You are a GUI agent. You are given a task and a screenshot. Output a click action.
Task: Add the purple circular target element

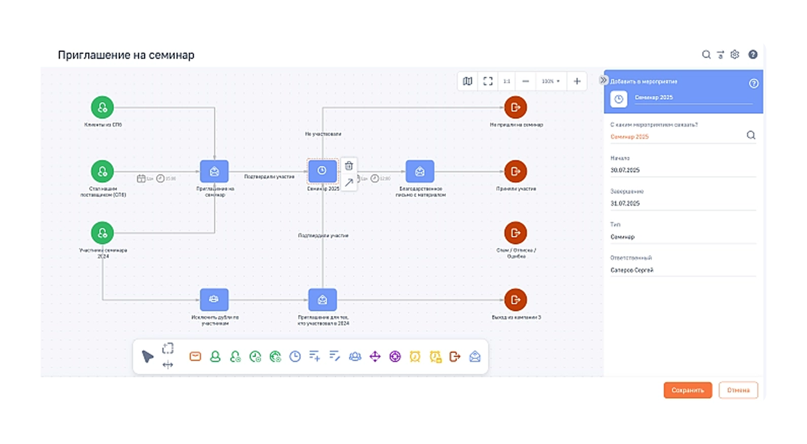point(395,357)
